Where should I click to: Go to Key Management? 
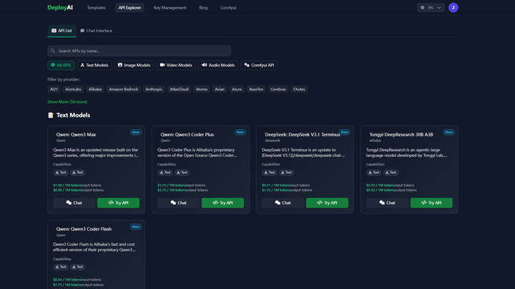170,8
